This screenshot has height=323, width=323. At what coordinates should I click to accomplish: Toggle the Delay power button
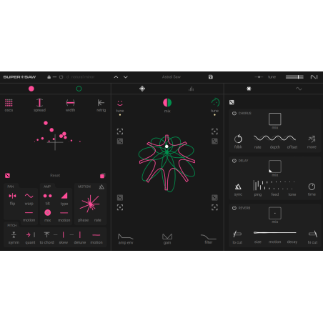coord(234,161)
